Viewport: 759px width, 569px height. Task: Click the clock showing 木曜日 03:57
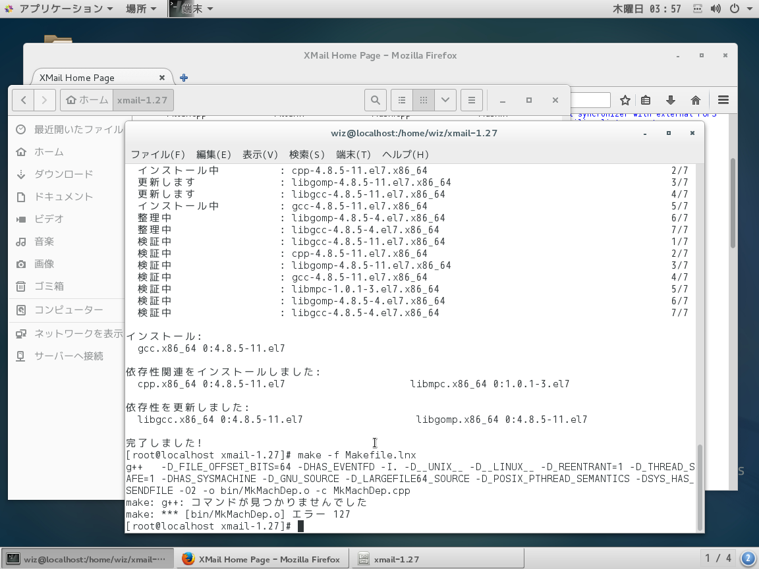pyautogui.click(x=647, y=9)
